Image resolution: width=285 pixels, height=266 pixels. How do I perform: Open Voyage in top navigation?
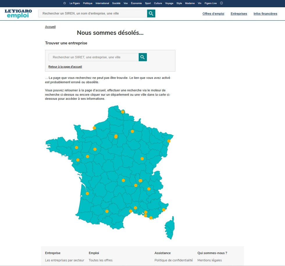[169, 3]
